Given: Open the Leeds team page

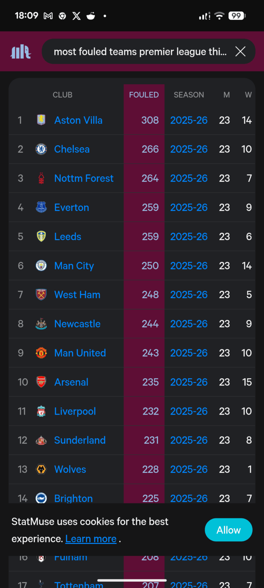Looking at the screenshot, I should pyautogui.click(x=67, y=236).
